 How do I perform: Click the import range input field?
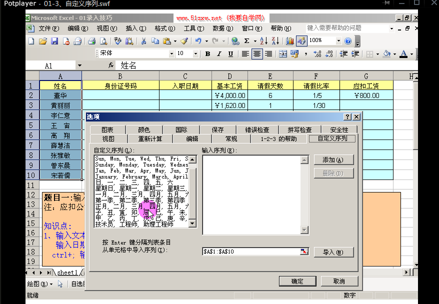coord(251,251)
